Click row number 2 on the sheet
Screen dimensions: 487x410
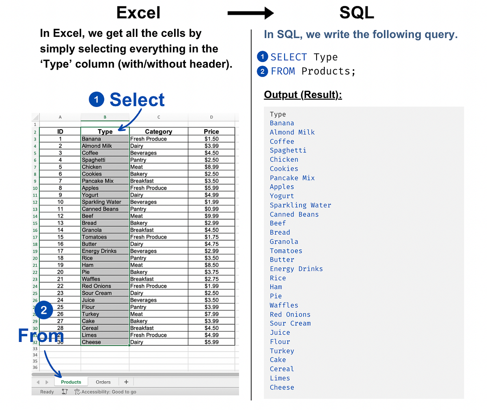coord(35,131)
